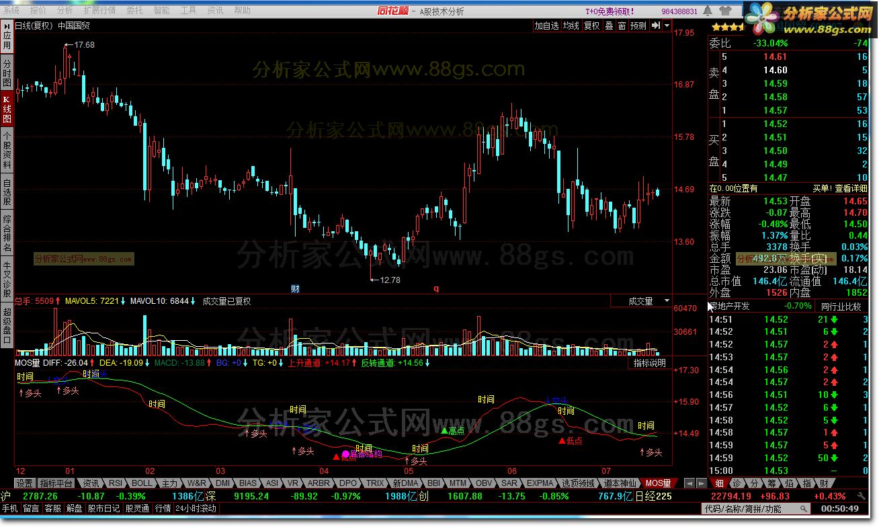Open the 系统 menu

tap(11, 11)
